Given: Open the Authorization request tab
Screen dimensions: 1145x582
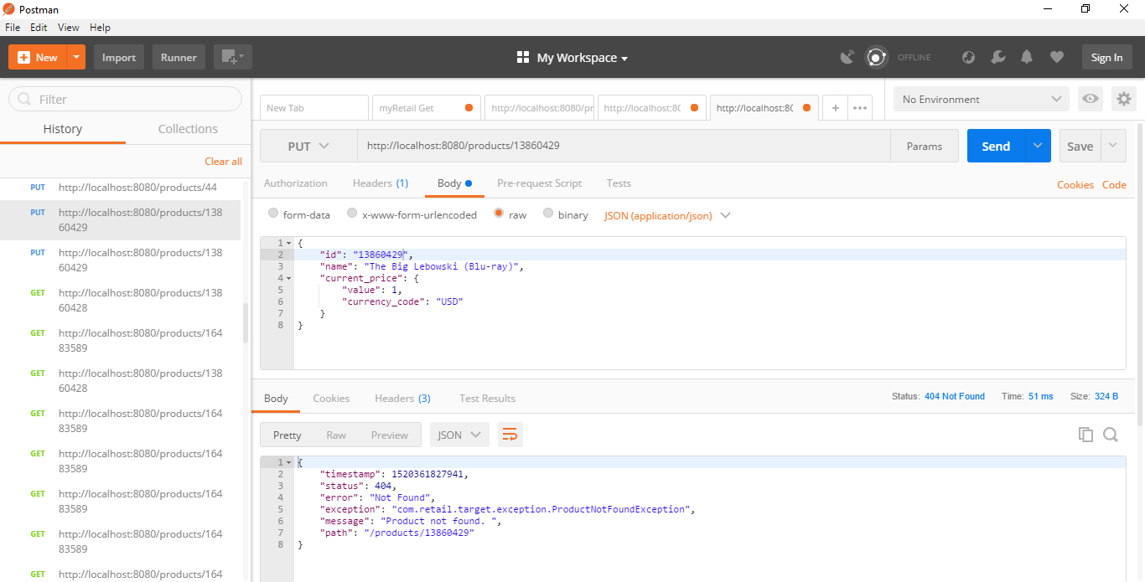Looking at the screenshot, I should pos(296,183).
